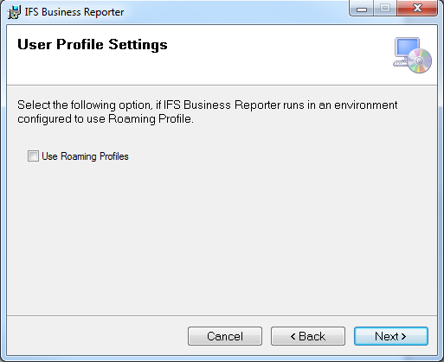
Task: Click the 'Select the following option' description text
Action: click(208, 105)
